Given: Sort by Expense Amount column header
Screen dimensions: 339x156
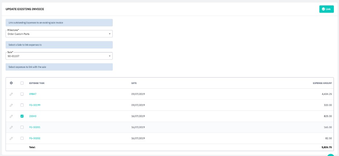Looking at the screenshot, I should 322,83.
